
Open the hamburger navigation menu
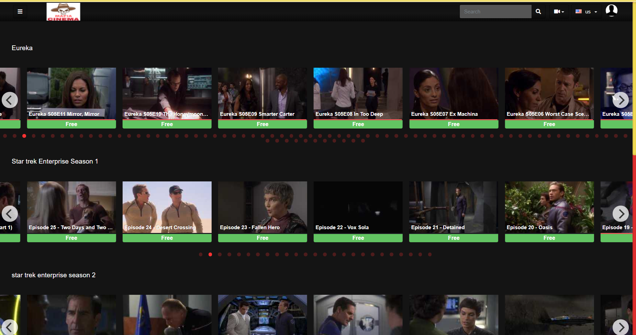tap(20, 11)
